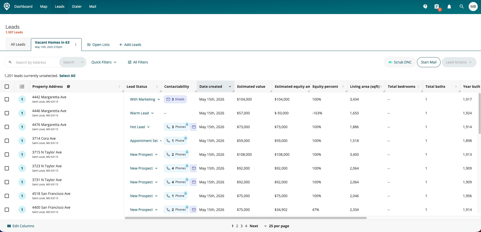Screen dimensions: 481x232
Task: Go to the Next page link
Action: pyautogui.click(x=254, y=226)
